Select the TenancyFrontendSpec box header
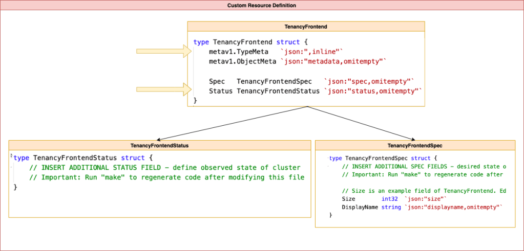The height and width of the screenshot is (251, 524). (415, 146)
